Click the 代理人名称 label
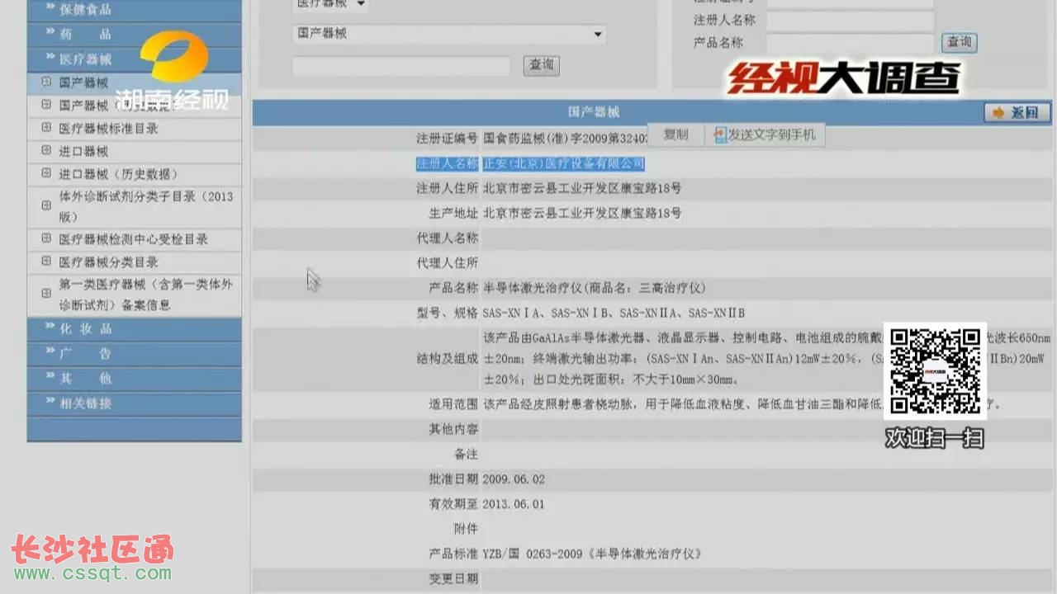Image resolution: width=1057 pixels, height=594 pixels. 448,238
